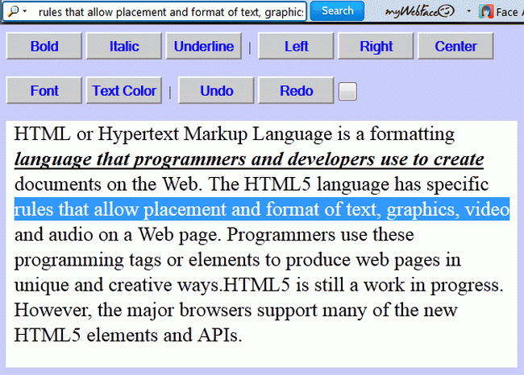Center-align text with the Center button
Image resolution: width=524 pixels, height=375 pixels.
click(x=455, y=46)
